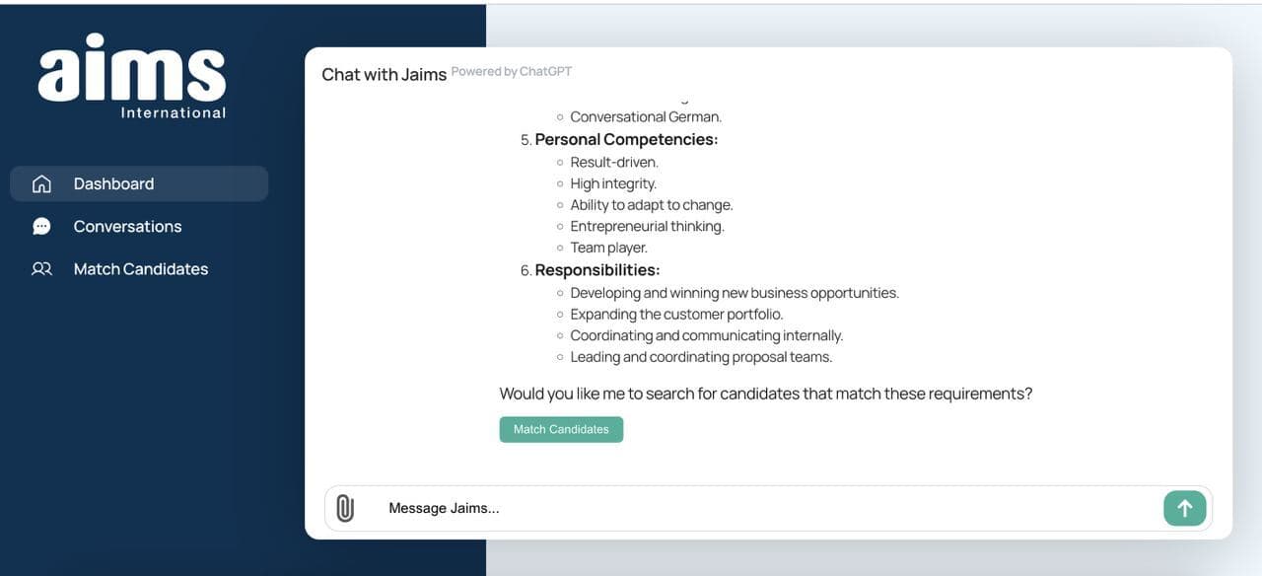Select the Conversational German list item
The width and height of the screenshot is (1262, 576).
(646, 117)
